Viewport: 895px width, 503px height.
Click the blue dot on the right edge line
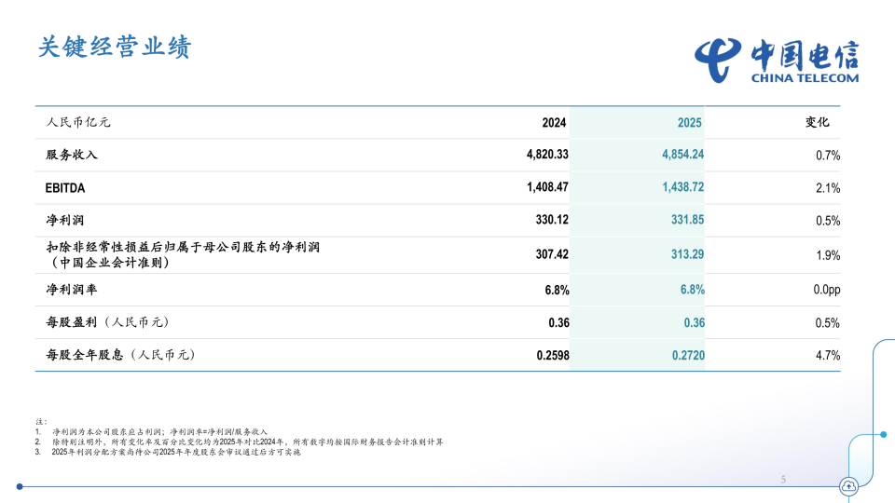point(883,434)
